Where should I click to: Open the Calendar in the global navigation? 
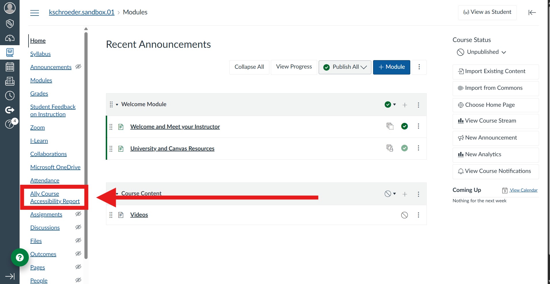(10, 67)
